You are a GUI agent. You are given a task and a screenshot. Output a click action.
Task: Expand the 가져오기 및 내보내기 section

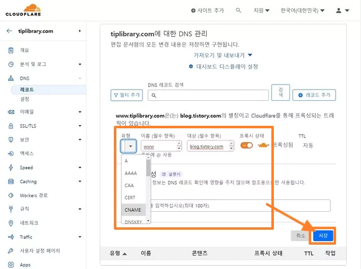[223, 55]
